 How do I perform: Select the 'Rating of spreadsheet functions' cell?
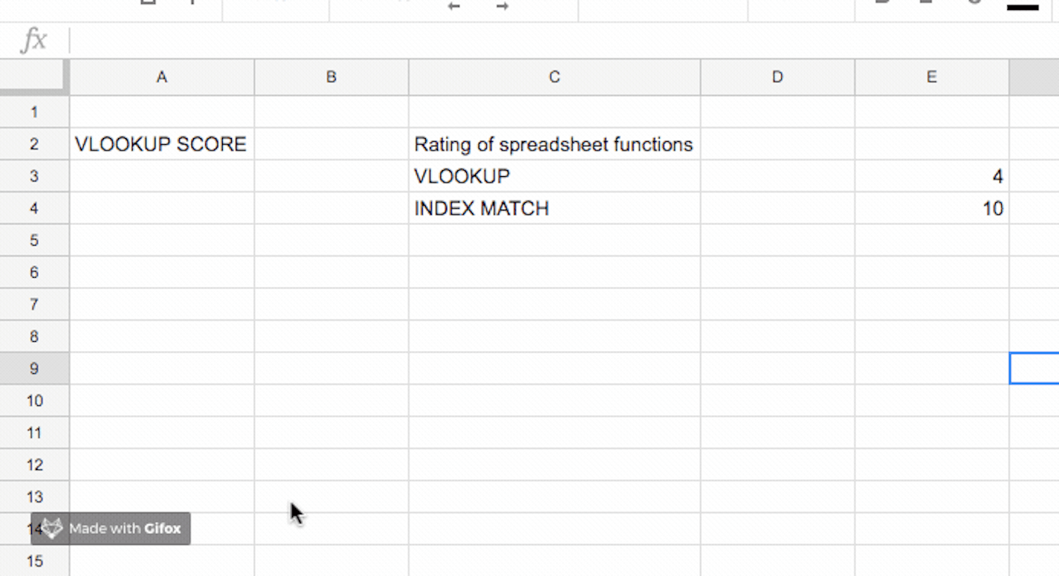click(x=553, y=144)
